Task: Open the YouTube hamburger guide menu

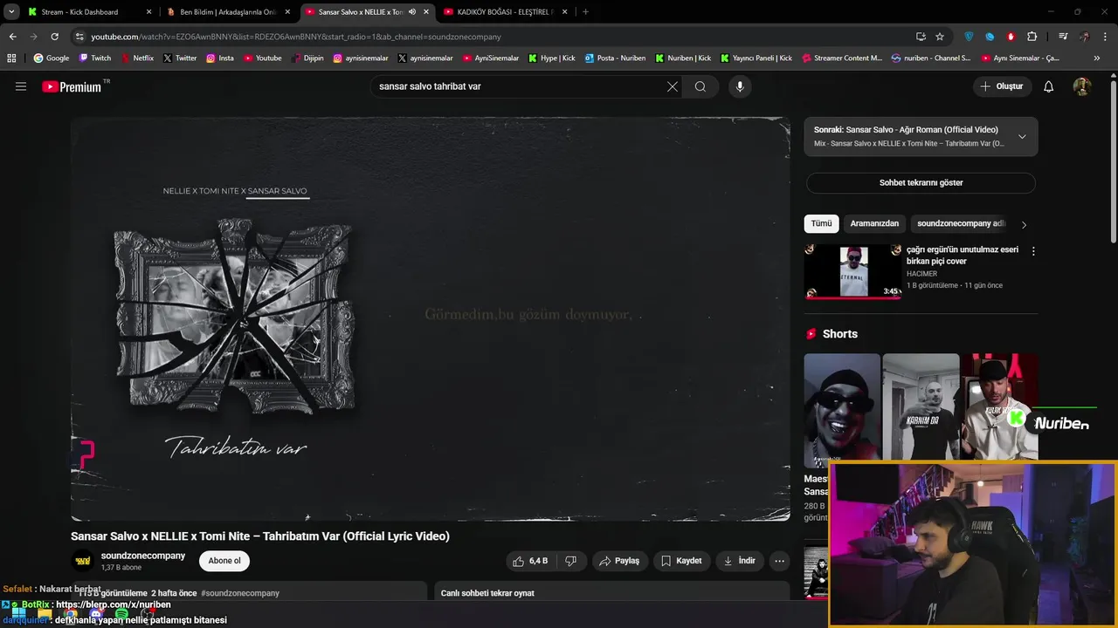Action: coord(21,86)
